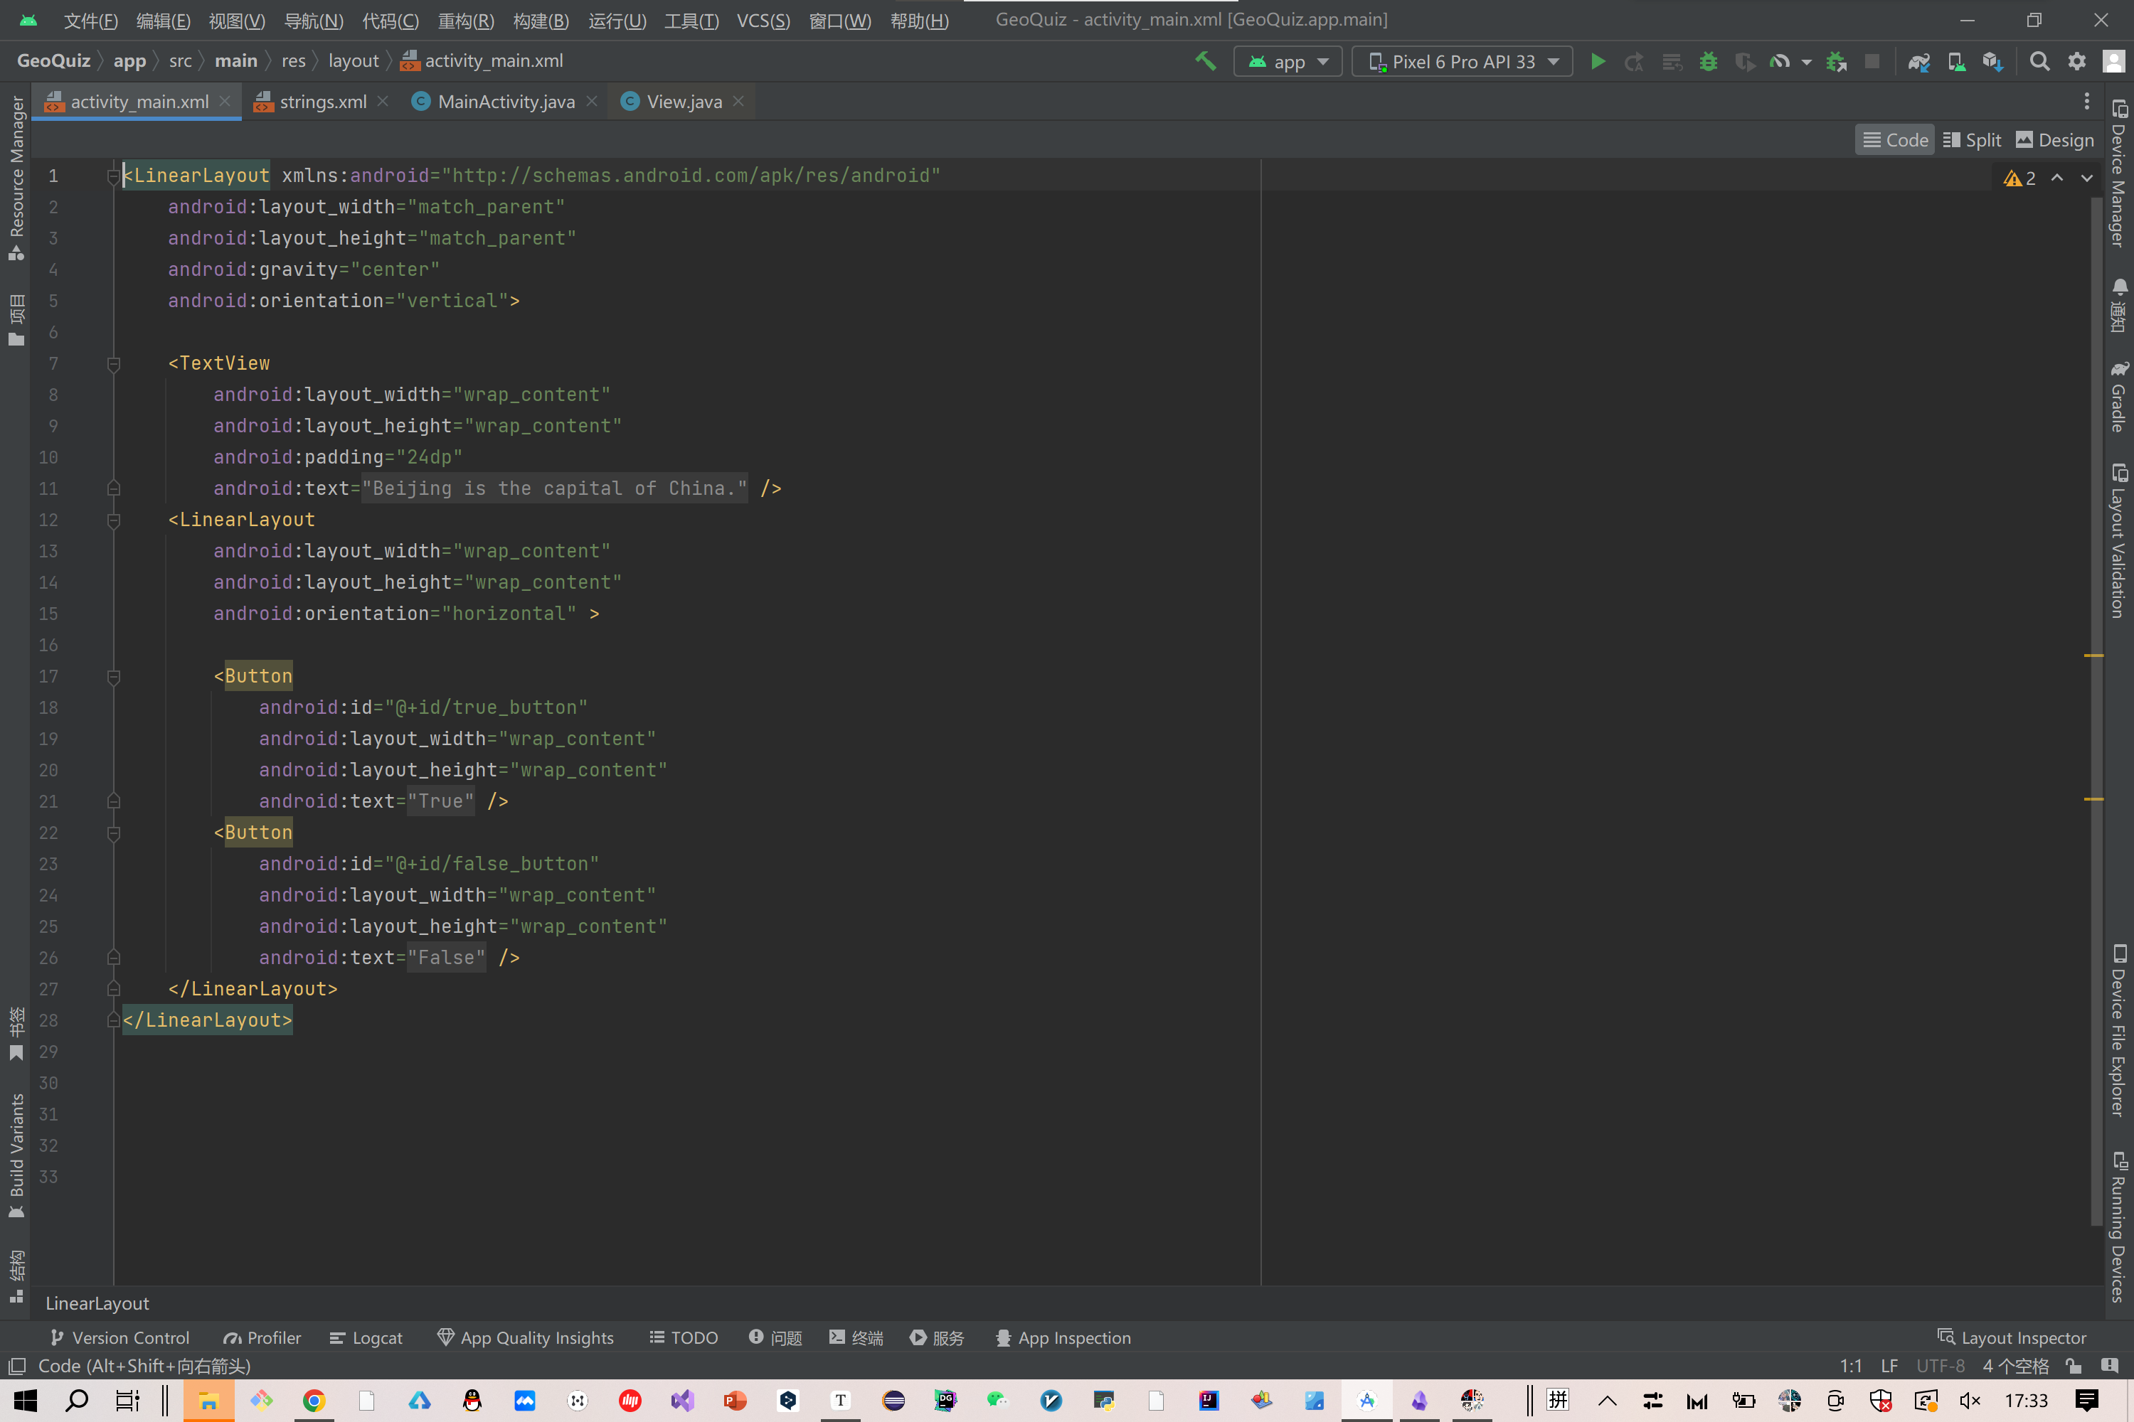Collapse the TextView tag fold marker
The width and height of the screenshot is (2134, 1422).
click(x=113, y=363)
